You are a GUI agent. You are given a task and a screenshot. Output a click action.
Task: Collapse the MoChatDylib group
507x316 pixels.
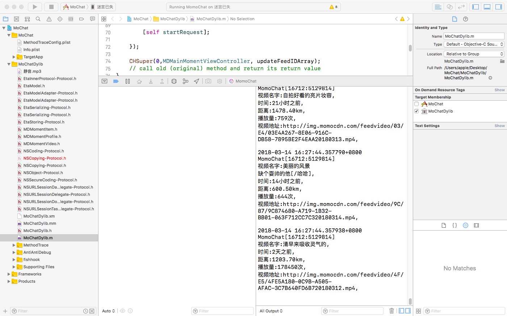(9, 64)
